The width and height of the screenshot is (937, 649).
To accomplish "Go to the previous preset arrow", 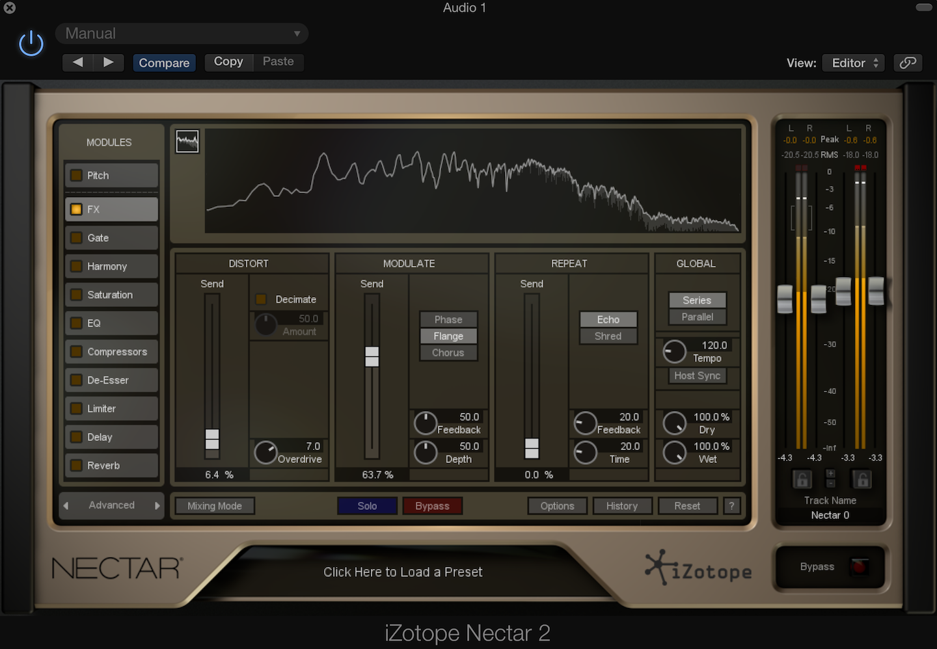I will tap(77, 62).
